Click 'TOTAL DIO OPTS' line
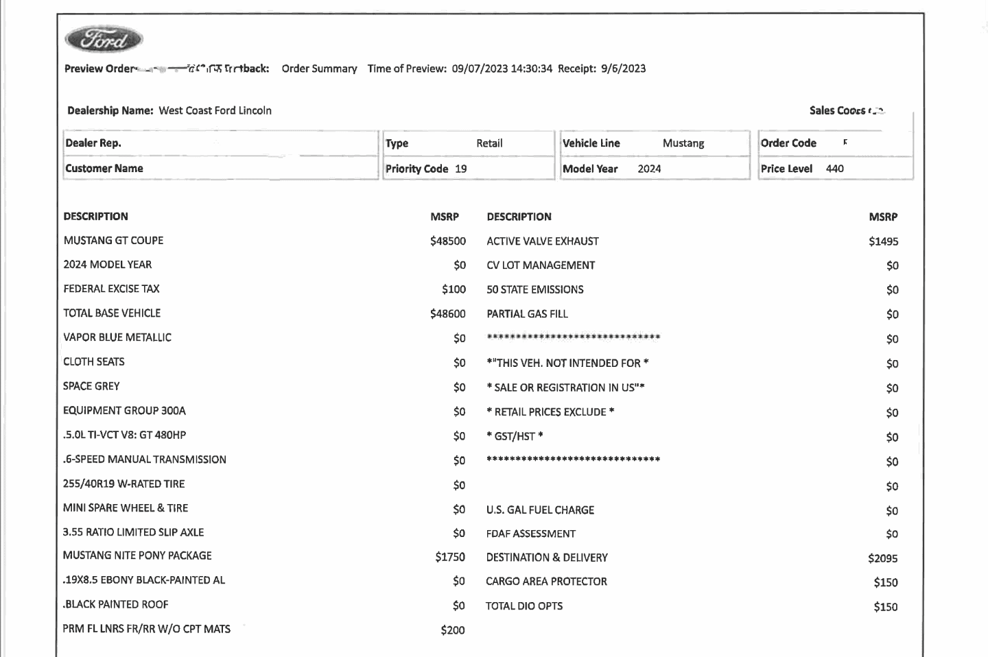 tap(524, 606)
